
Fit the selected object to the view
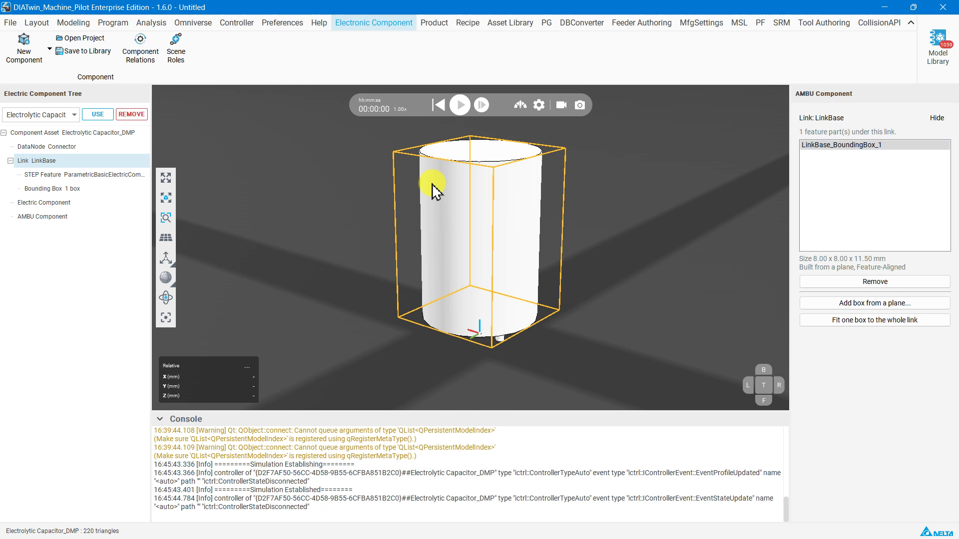[x=166, y=198]
